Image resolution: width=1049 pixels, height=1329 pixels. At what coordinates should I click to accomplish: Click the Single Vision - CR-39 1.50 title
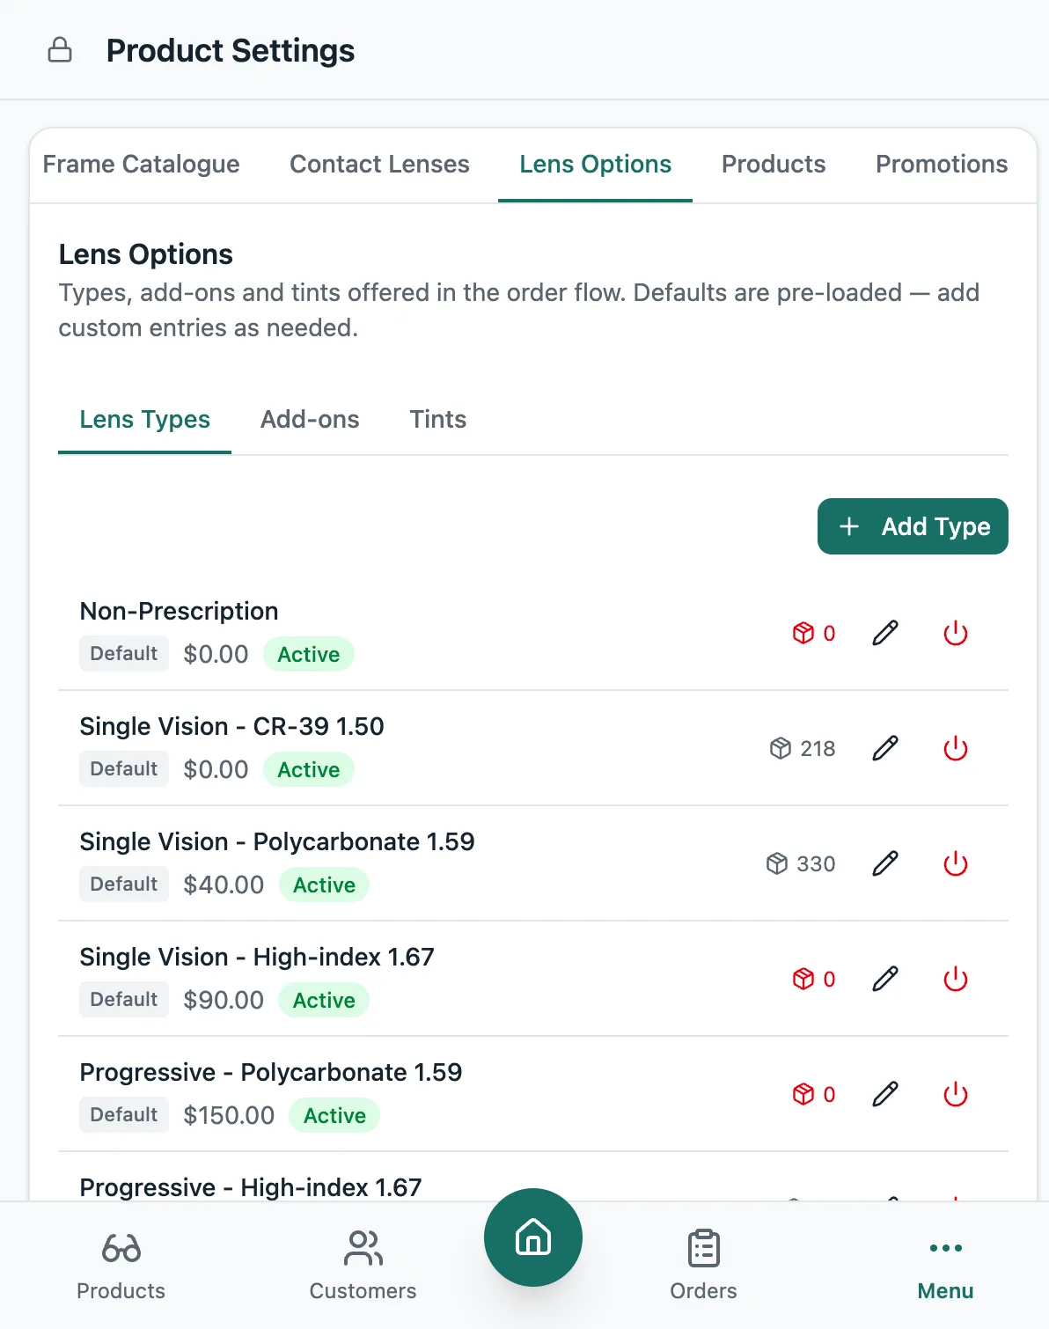(231, 726)
